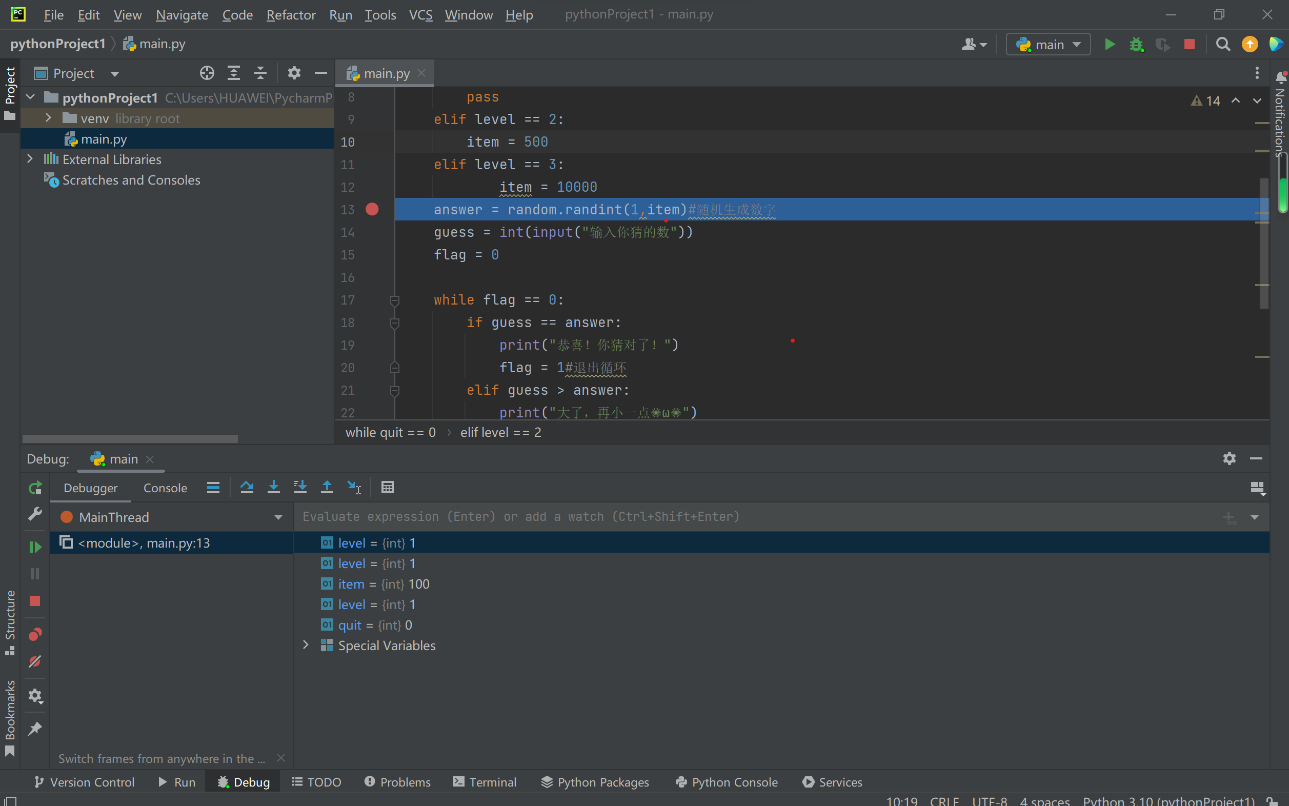
Task: Open the Evaluate Expression calculator icon
Action: pos(388,487)
